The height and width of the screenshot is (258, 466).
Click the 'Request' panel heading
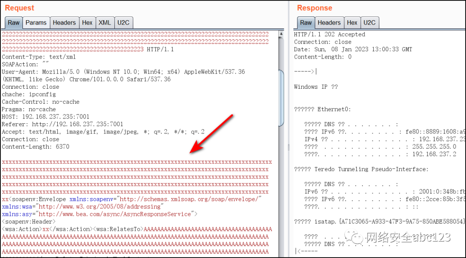[x=19, y=8]
